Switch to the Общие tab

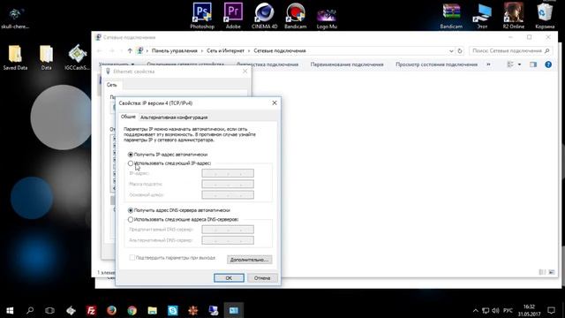[128, 117]
